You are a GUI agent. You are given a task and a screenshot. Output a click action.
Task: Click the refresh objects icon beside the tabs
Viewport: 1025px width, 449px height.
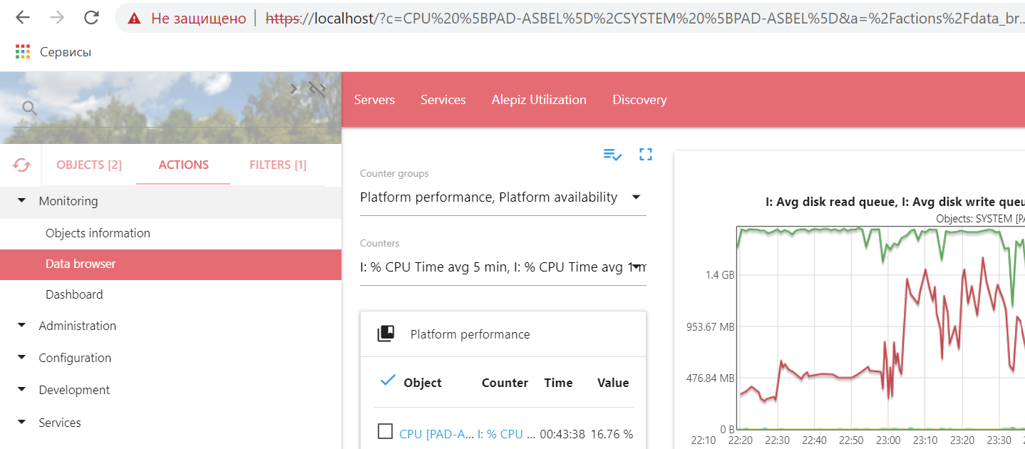click(21, 165)
